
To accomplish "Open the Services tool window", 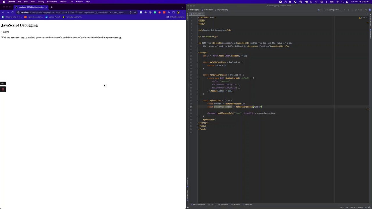I will pyautogui.click(x=247, y=204).
